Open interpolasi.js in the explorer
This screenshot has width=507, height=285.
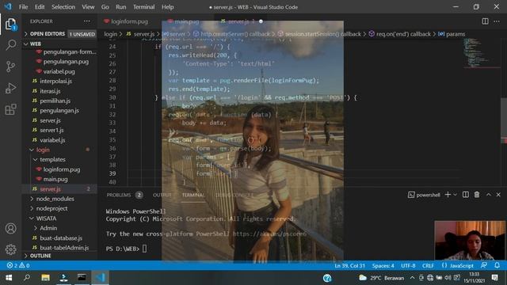(x=55, y=81)
